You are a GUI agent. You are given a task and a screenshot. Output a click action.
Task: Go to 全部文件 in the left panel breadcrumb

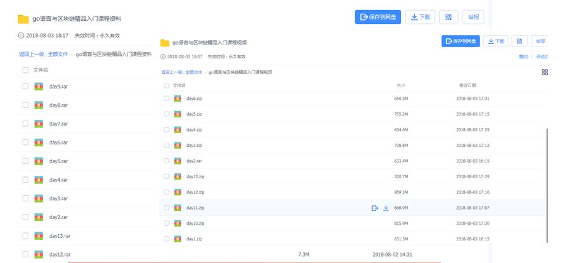click(58, 55)
